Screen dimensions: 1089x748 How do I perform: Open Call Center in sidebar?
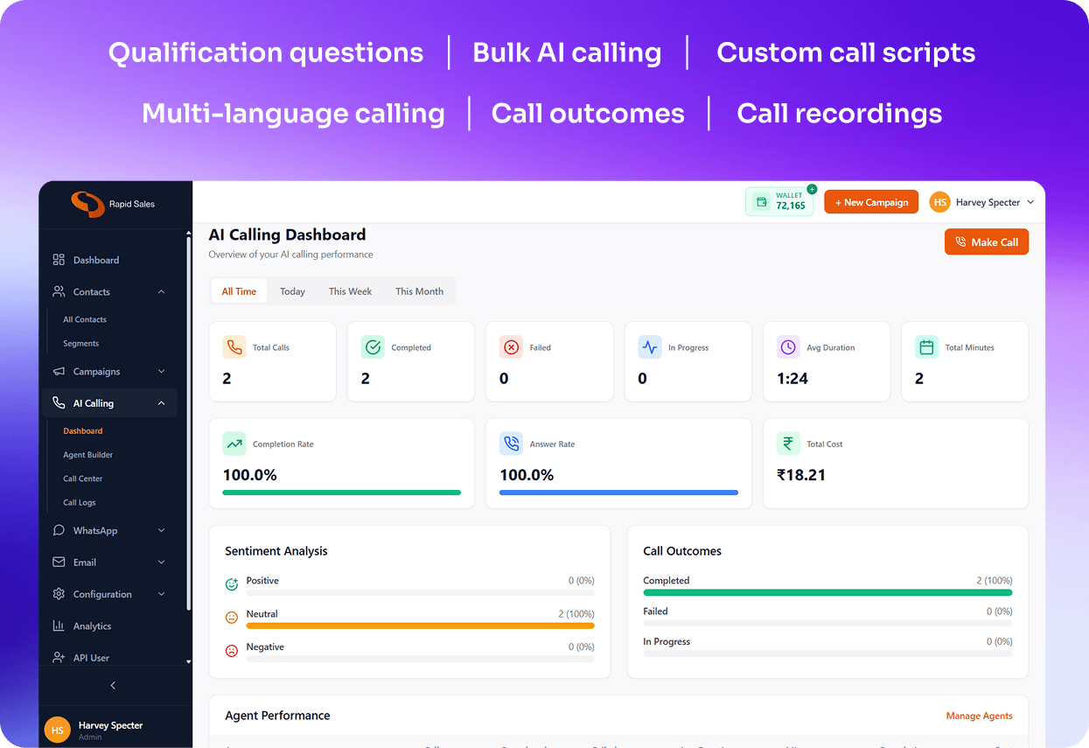[83, 479]
